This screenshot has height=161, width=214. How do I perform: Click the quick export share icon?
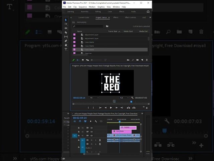[x=148, y=11]
